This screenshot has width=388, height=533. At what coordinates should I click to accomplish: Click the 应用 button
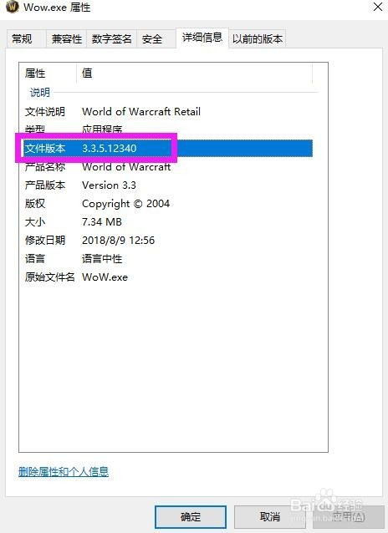click(x=349, y=517)
